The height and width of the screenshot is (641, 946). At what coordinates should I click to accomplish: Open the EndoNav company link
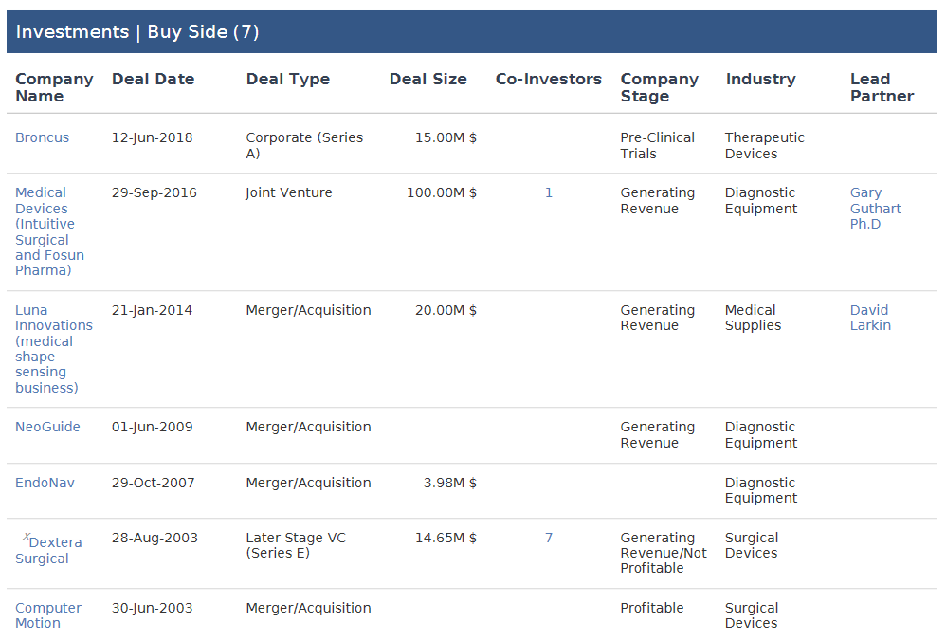pyautogui.click(x=45, y=483)
